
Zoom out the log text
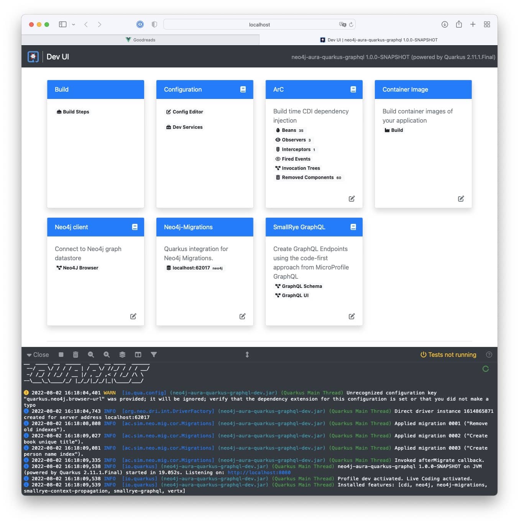[91, 355]
